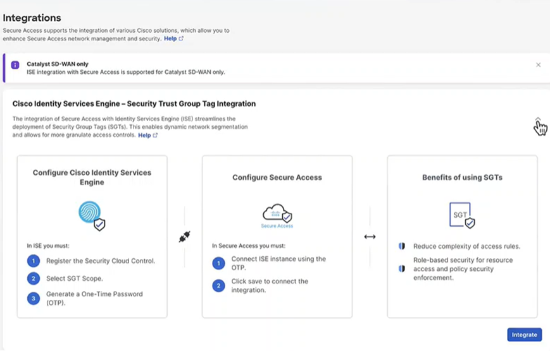Click the SGT shield icon

(x=462, y=215)
